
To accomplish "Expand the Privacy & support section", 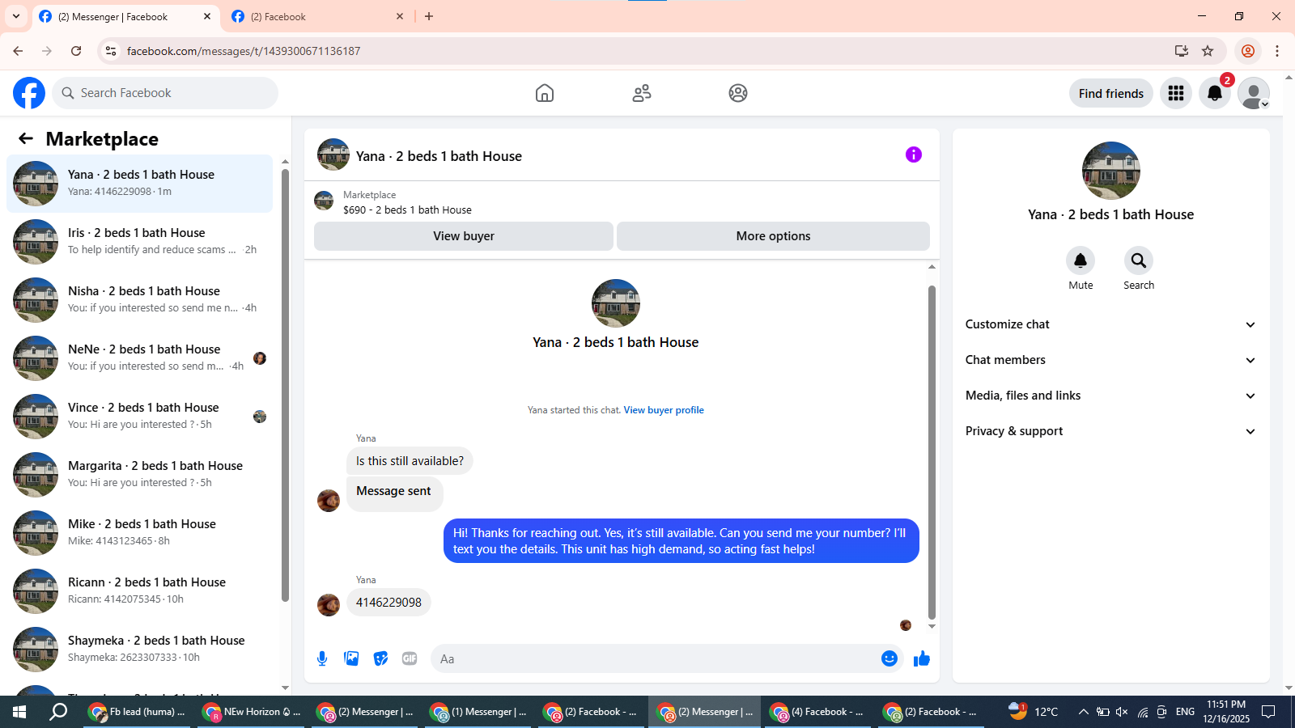I will coord(1110,431).
